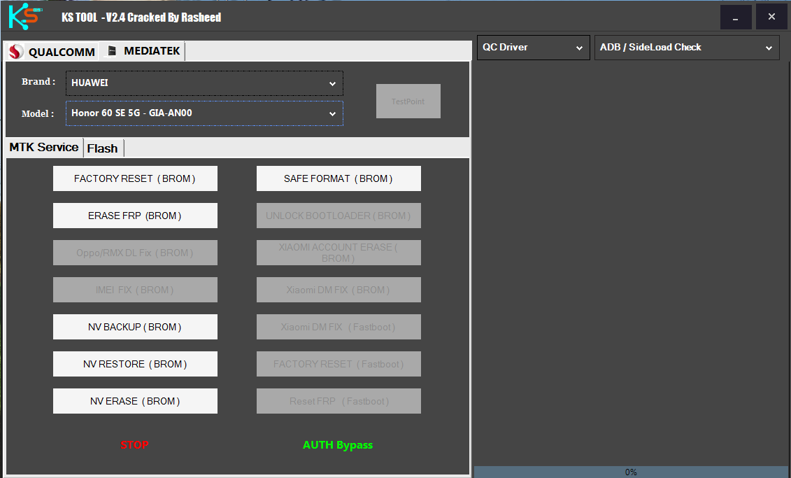This screenshot has width=791, height=478.
Task: Click Reset FRP (Fastboot) button
Action: click(x=339, y=401)
